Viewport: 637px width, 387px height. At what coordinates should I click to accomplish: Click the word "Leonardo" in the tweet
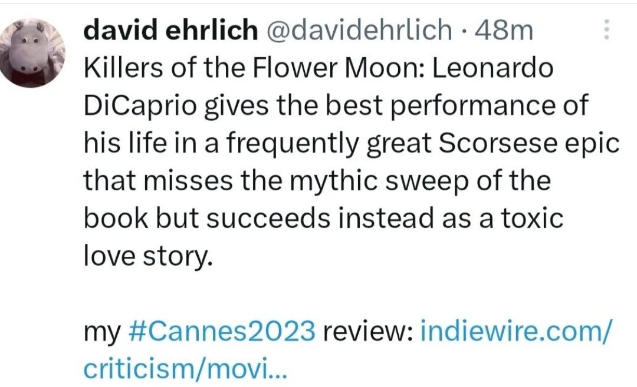(x=493, y=69)
